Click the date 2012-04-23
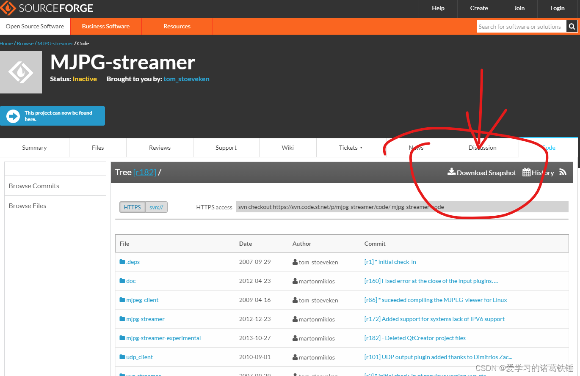 click(255, 281)
